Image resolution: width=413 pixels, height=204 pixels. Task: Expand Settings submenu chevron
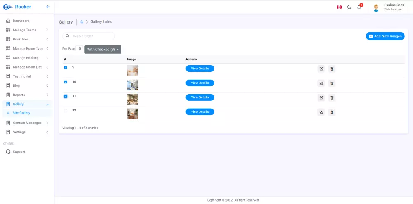click(47, 132)
